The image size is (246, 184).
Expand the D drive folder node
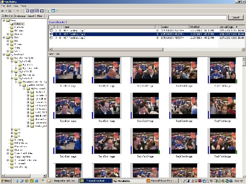[12, 133]
